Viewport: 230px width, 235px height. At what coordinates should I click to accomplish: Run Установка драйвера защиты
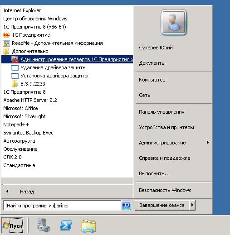(50, 76)
